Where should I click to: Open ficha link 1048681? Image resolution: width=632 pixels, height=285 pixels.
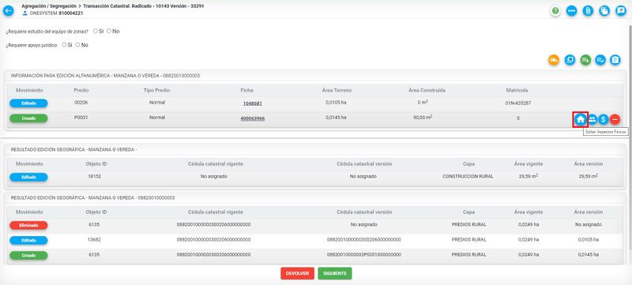(x=252, y=103)
